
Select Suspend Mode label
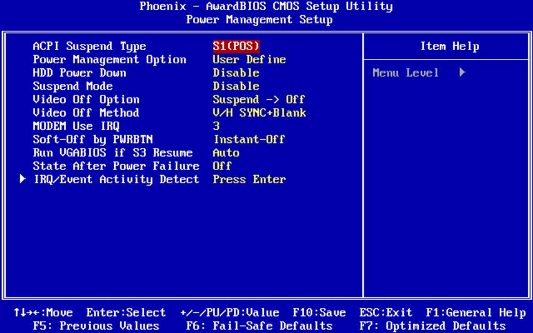click(73, 87)
